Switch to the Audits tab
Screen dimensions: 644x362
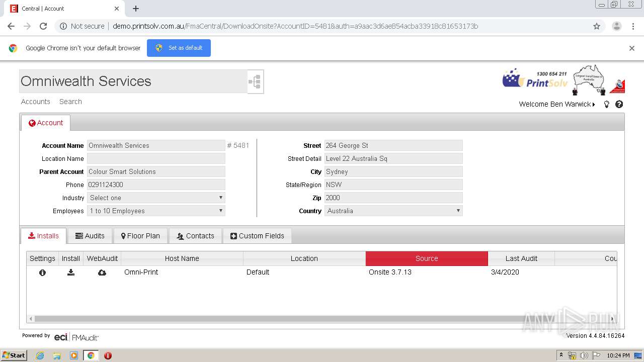pos(90,236)
